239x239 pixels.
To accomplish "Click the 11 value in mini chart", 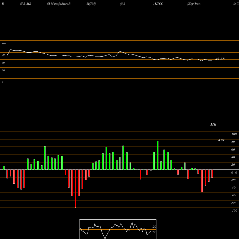I will 154,232.
